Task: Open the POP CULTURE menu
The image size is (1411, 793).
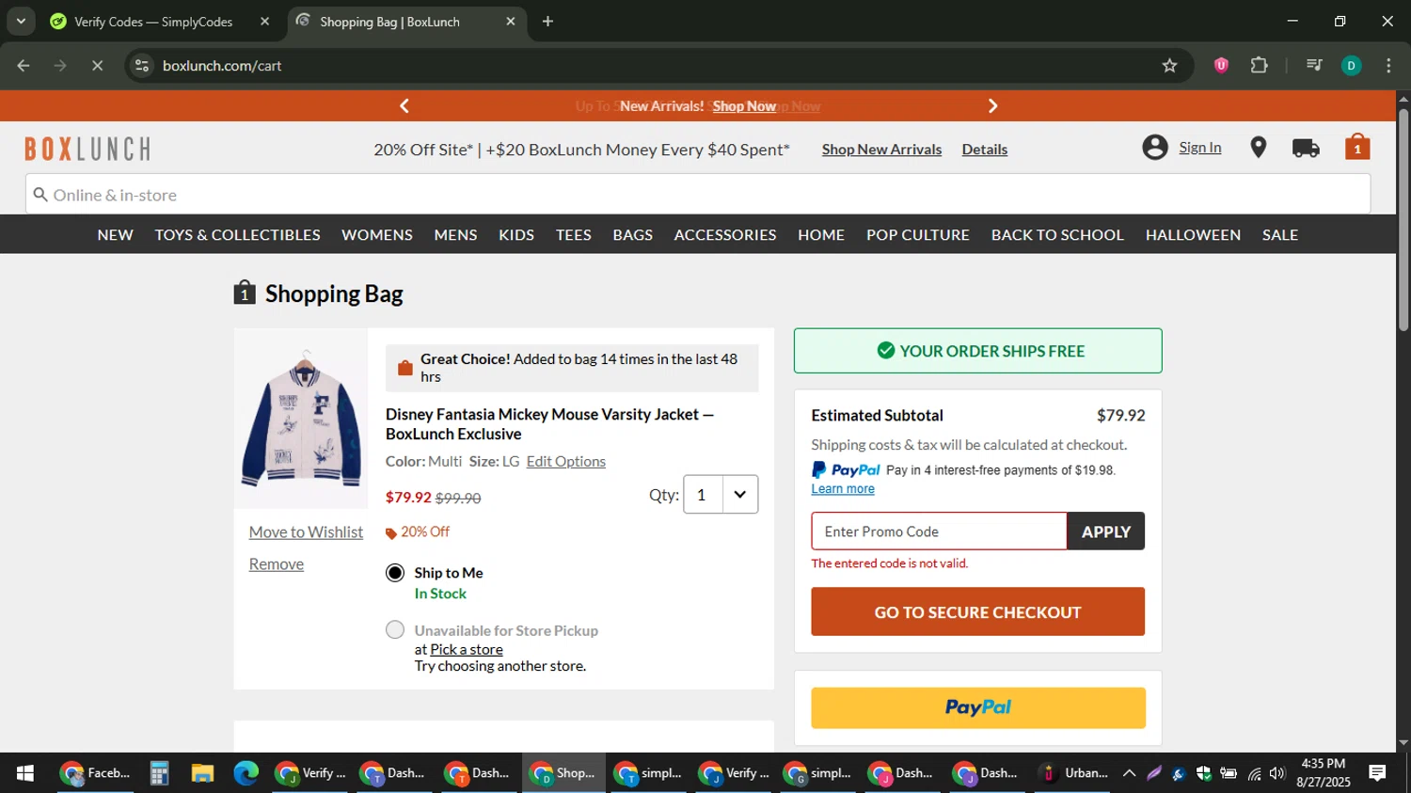Action: (x=917, y=235)
